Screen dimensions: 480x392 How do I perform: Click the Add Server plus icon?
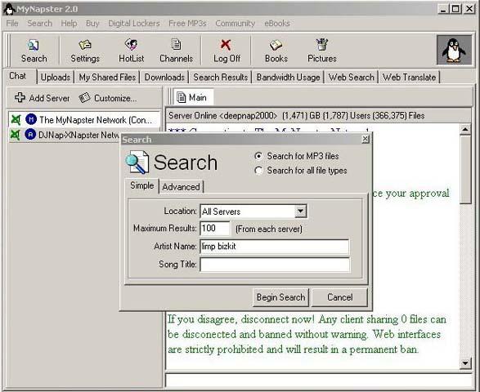coord(20,97)
